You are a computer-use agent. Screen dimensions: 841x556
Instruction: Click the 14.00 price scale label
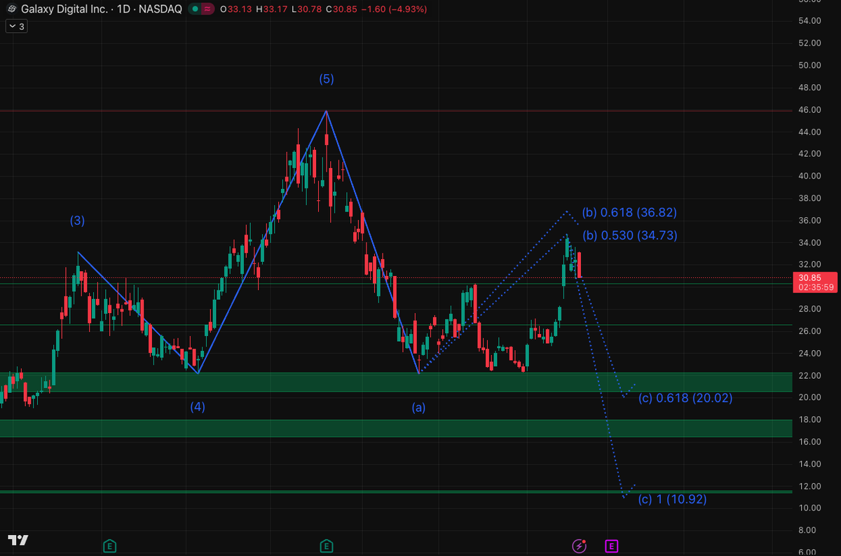[809, 464]
